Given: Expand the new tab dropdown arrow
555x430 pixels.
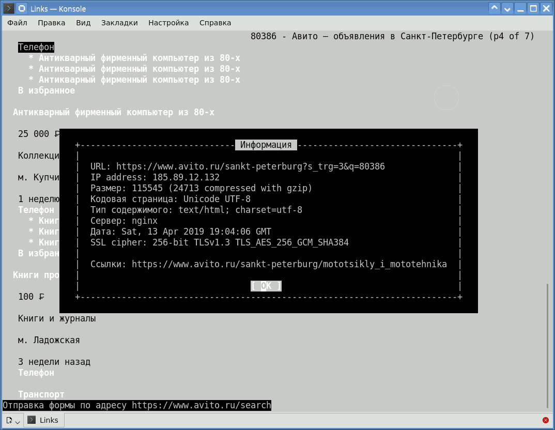Looking at the screenshot, I should click(x=18, y=422).
